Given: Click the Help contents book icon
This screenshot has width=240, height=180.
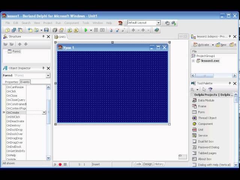Looking at the screenshot, I should pyautogui.click(x=157, y=30).
